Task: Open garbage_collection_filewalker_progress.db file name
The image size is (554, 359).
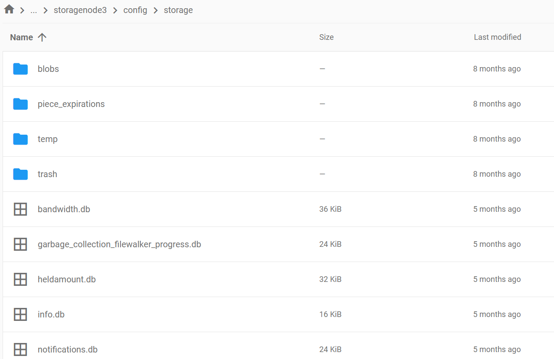Action: click(119, 244)
